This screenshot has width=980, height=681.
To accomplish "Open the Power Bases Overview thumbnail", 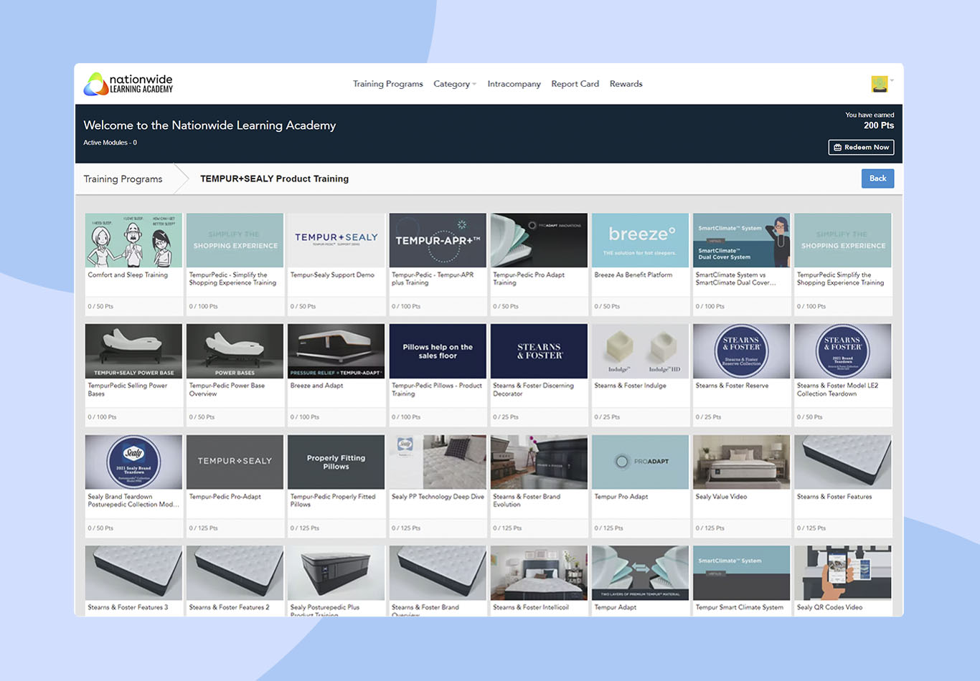I will pyautogui.click(x=235, y=351).
